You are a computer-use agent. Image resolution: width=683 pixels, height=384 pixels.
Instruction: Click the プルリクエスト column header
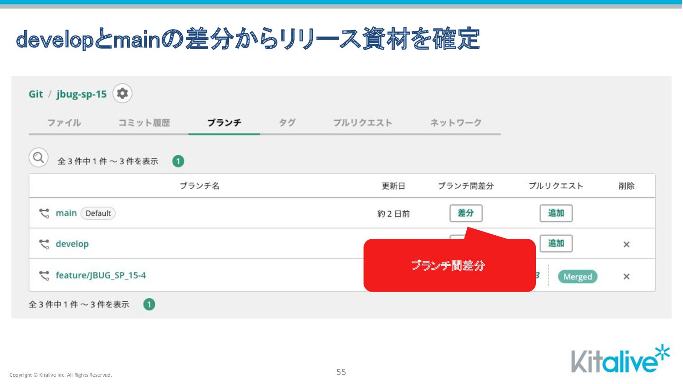[x=556, y=186]
